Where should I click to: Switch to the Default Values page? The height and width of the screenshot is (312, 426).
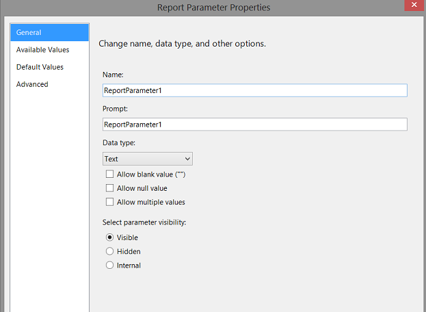coord(40,67)
